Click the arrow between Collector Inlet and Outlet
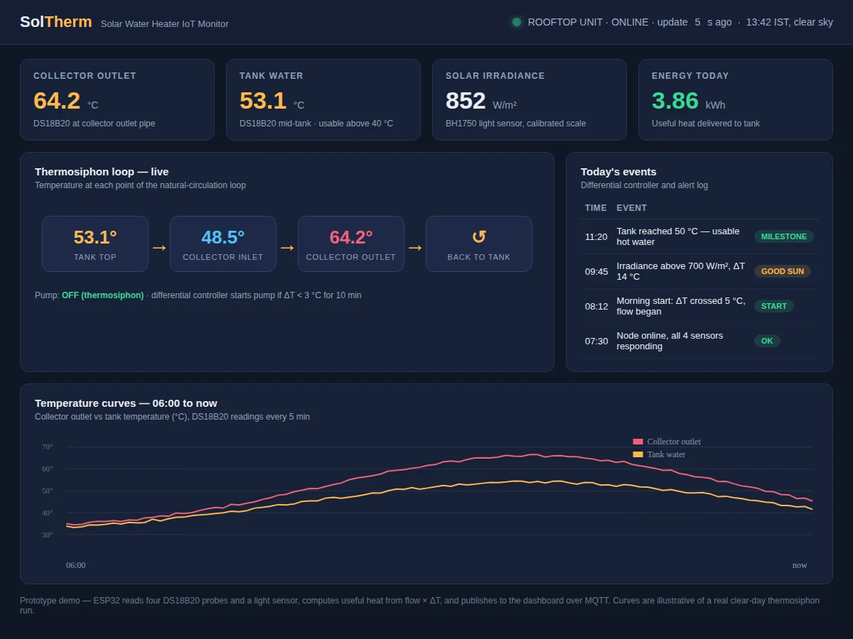The height and width of the screenshot is (639, 853). click(x=287, y=247)
